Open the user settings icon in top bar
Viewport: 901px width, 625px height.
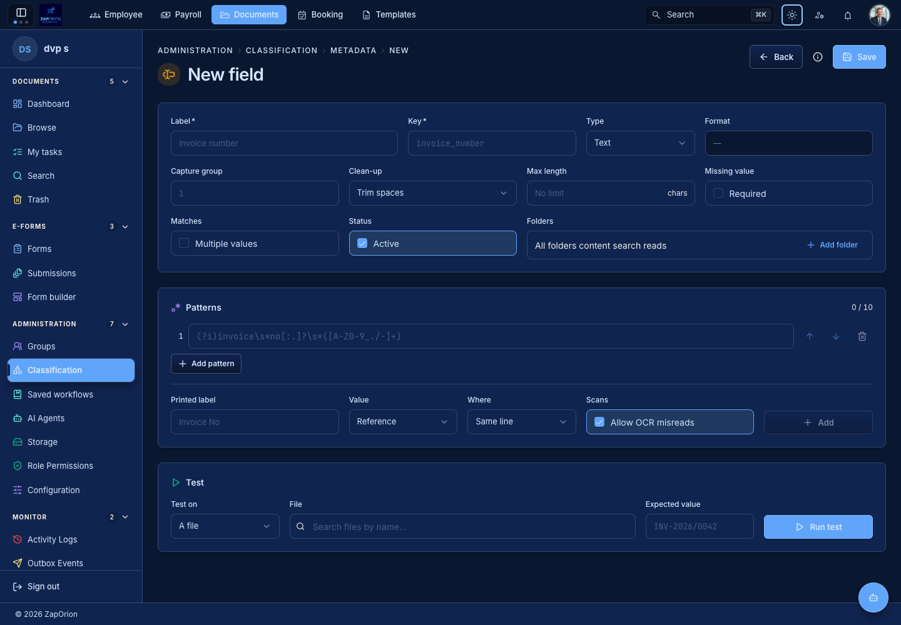click(x=820, y=15)
